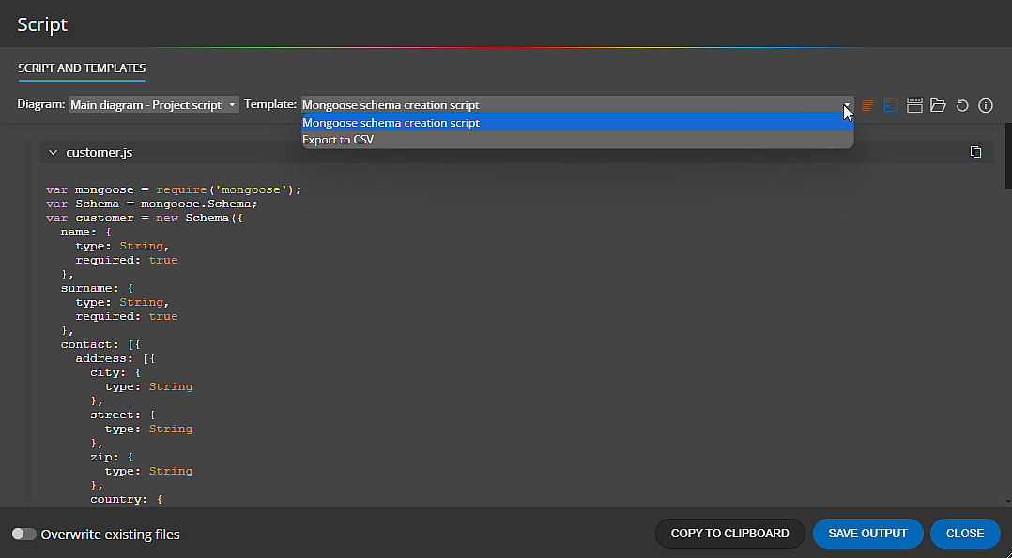Click the circular refresh arrow icon
The image size is (1012, 558).
point(962,105)
